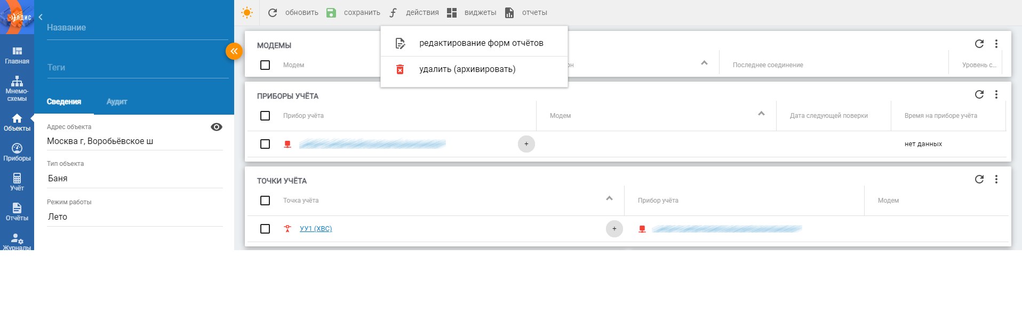The width and height of the screenshot is (1022, 320).
Task: Click the plus button in Приборы учёта row
Action: coord(526,144)
